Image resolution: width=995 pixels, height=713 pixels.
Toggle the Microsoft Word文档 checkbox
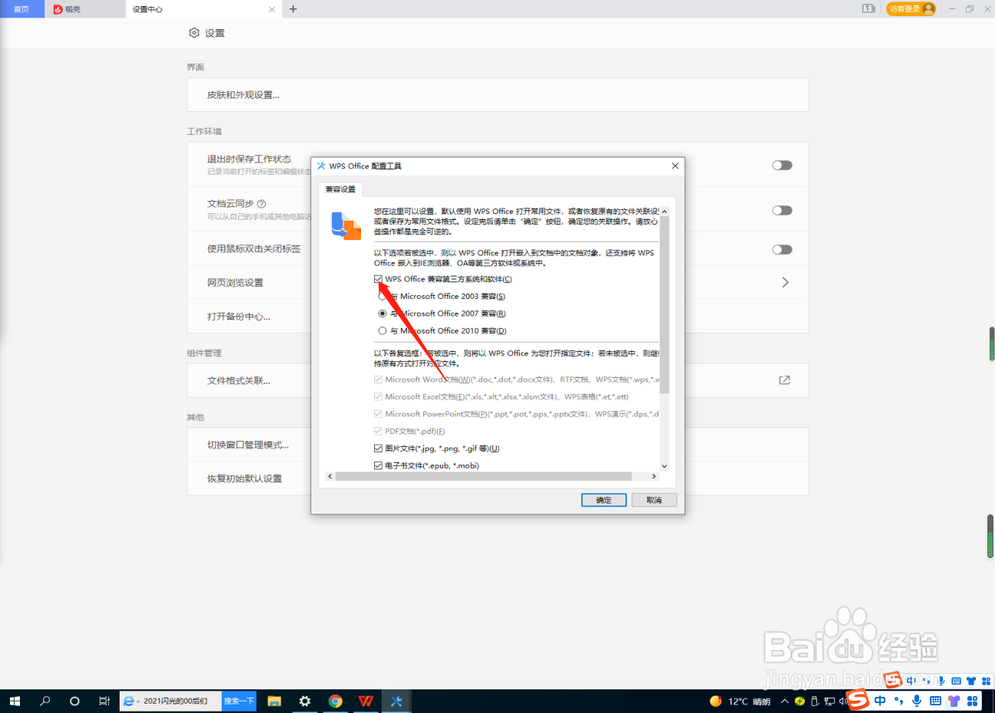coord(378,379)
